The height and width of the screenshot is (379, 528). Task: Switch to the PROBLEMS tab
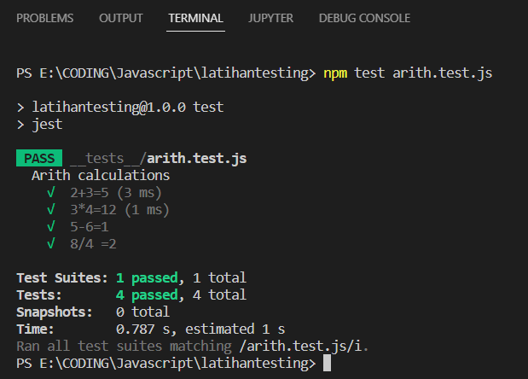click(45, 18)
